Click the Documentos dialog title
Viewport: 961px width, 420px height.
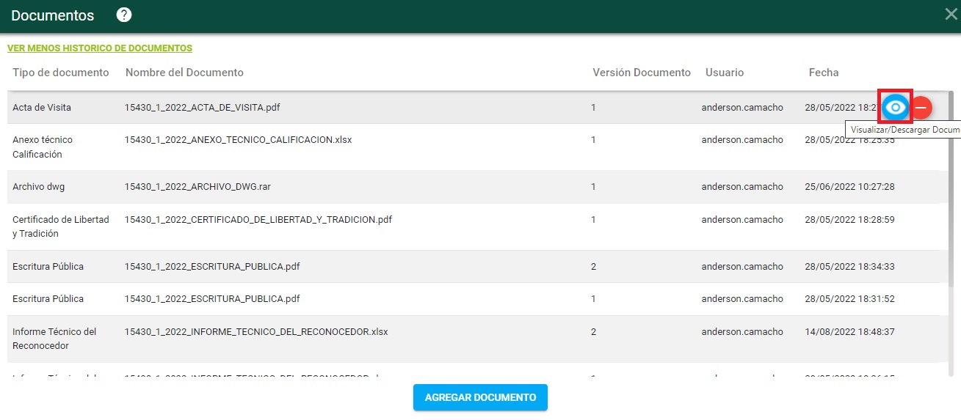tap(53, 15)
